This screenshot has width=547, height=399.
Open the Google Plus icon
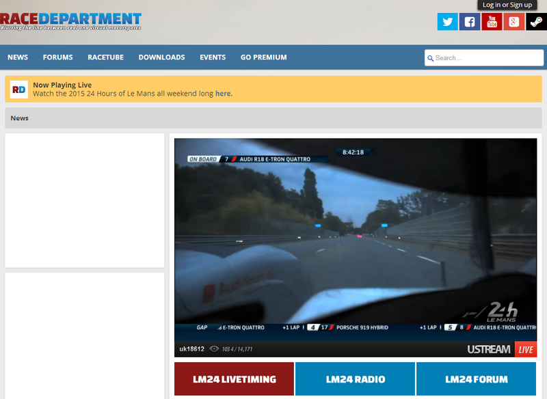(514, 22)
